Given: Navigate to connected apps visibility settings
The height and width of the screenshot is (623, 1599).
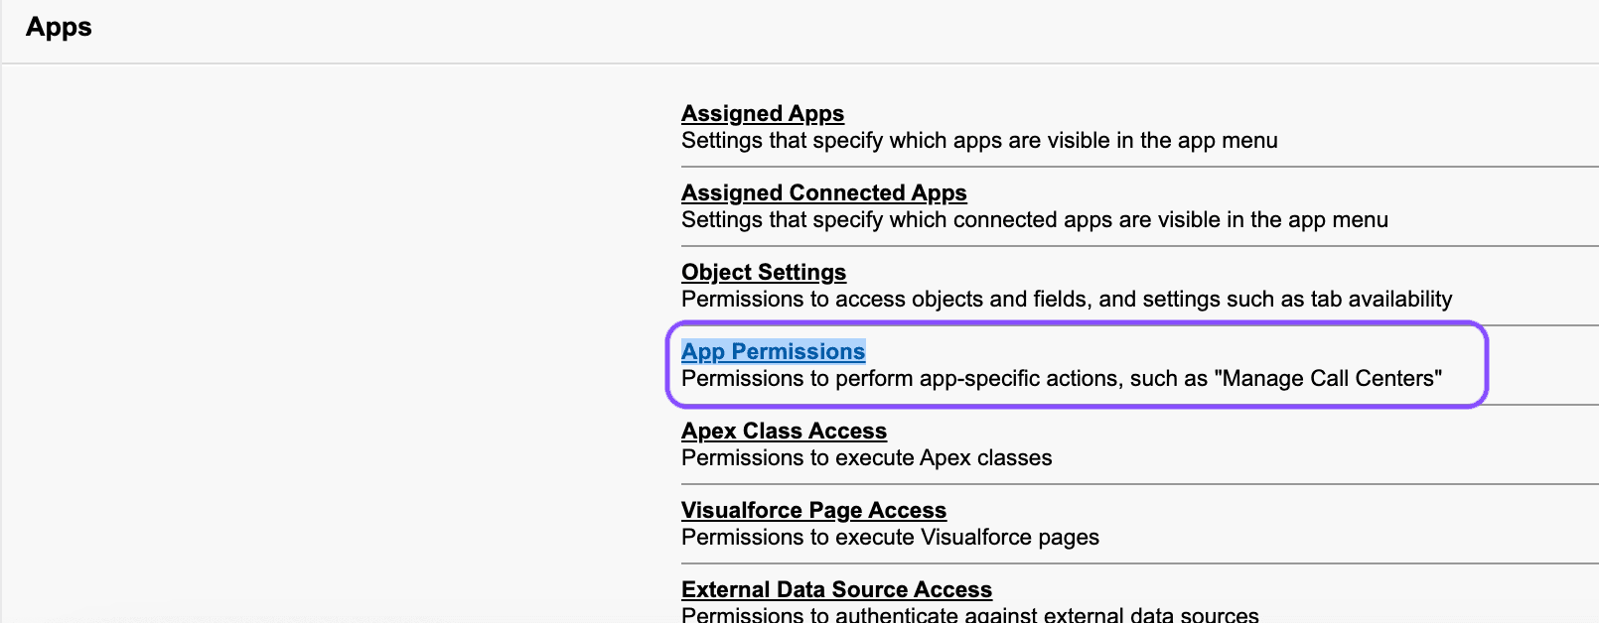Looking at the screenshot, I should pos(823,192).
